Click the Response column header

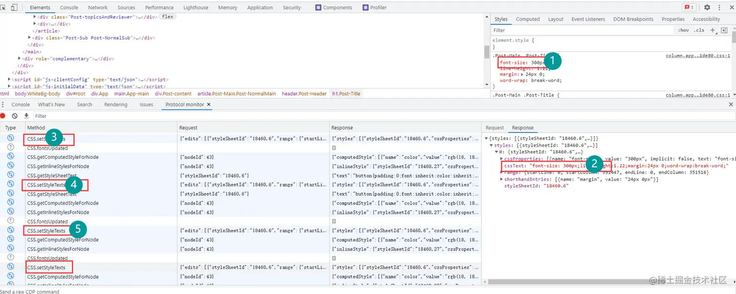click(x=405, y=128)
